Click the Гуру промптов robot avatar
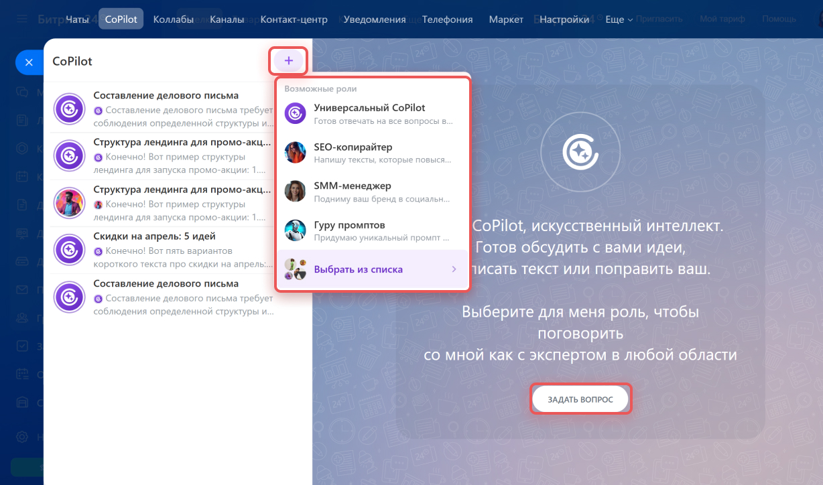Screen dimensions: 823x485 [x=296, y=231]
